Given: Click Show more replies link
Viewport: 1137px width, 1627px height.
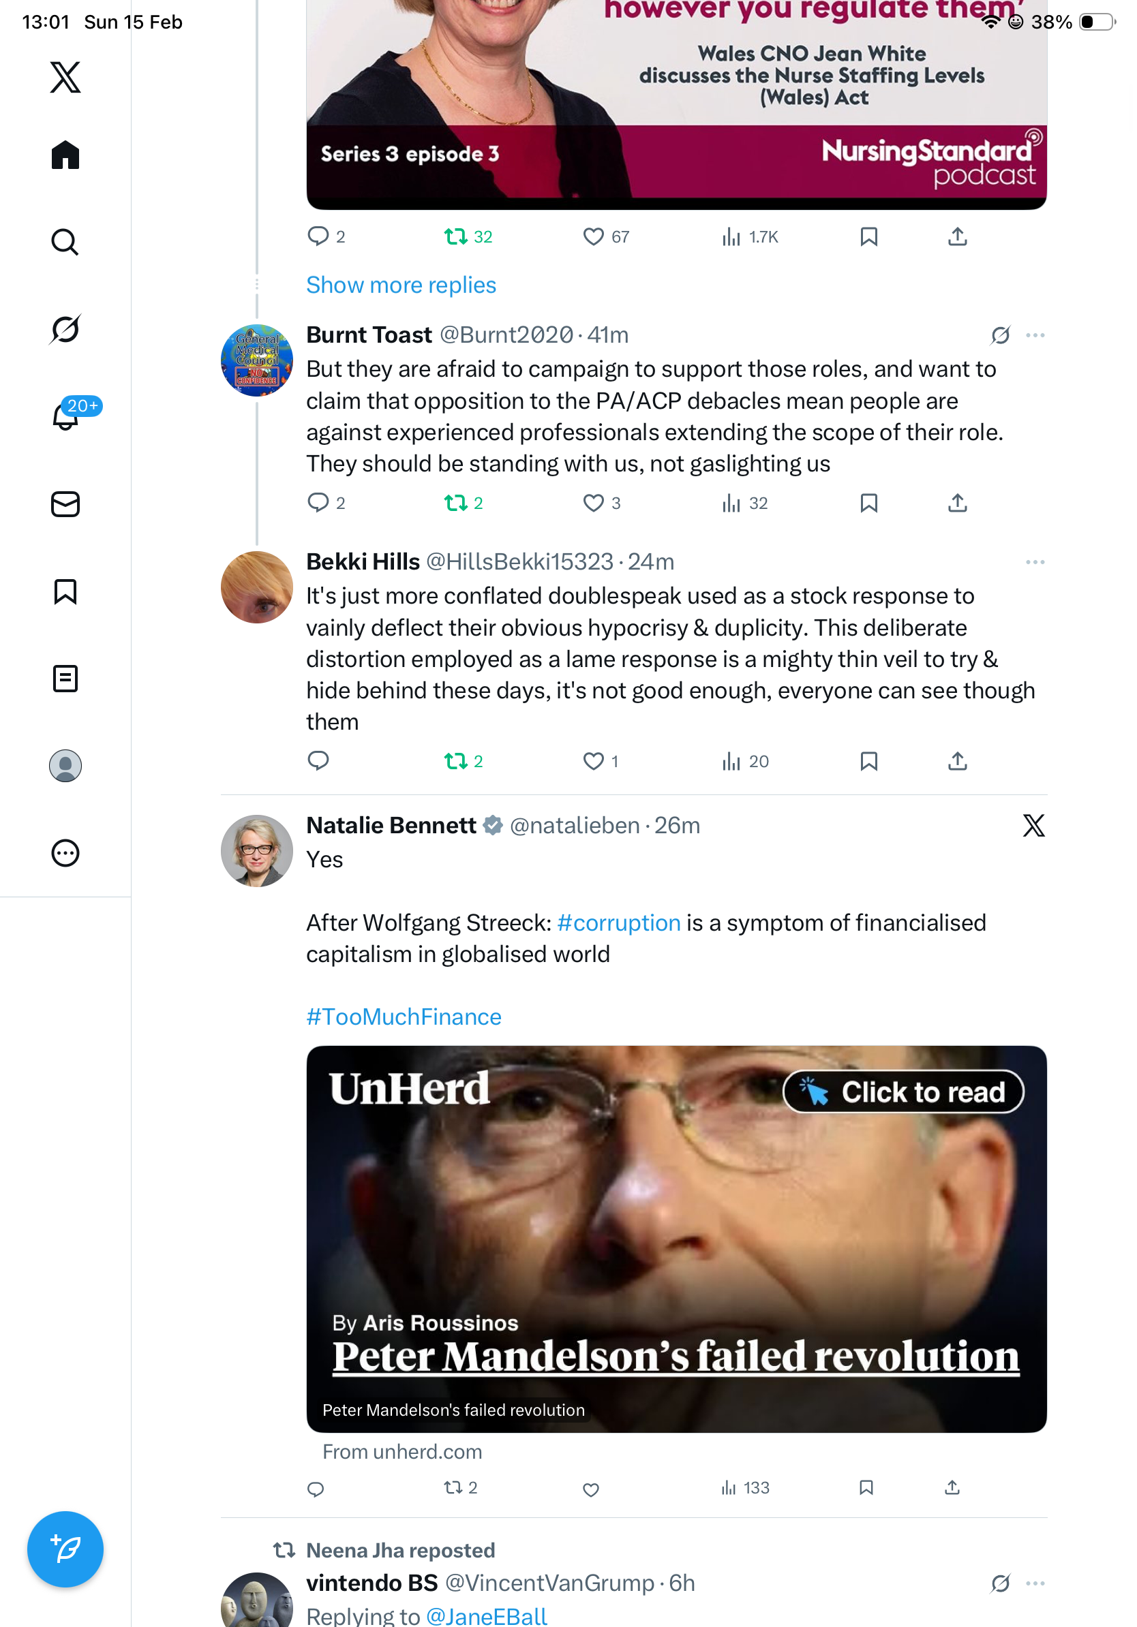Looking at the screenshot, I should (x=401, y=285).
